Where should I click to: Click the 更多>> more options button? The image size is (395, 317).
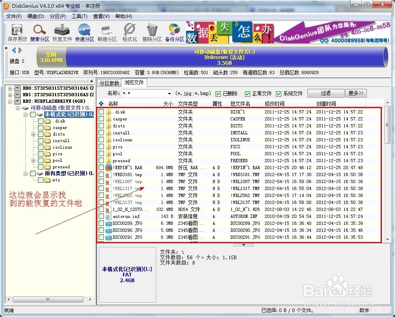click(356, 93)
